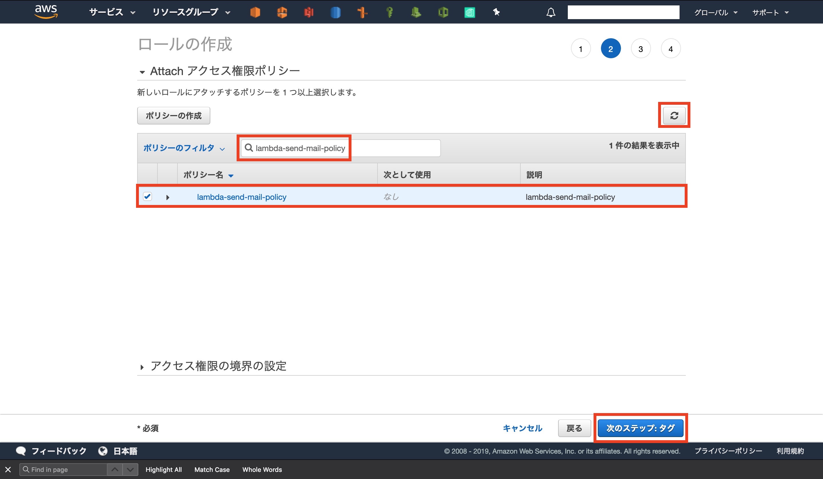The height and width of the screenshot is (479, 823).
Task: Enable Whole Words in find bar
Action: point(261,470)
